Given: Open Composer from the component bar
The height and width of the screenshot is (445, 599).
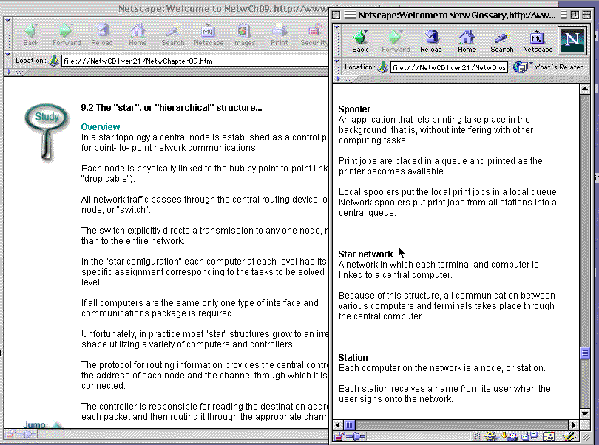Looking at the screenshot, I should pos(568,436).
